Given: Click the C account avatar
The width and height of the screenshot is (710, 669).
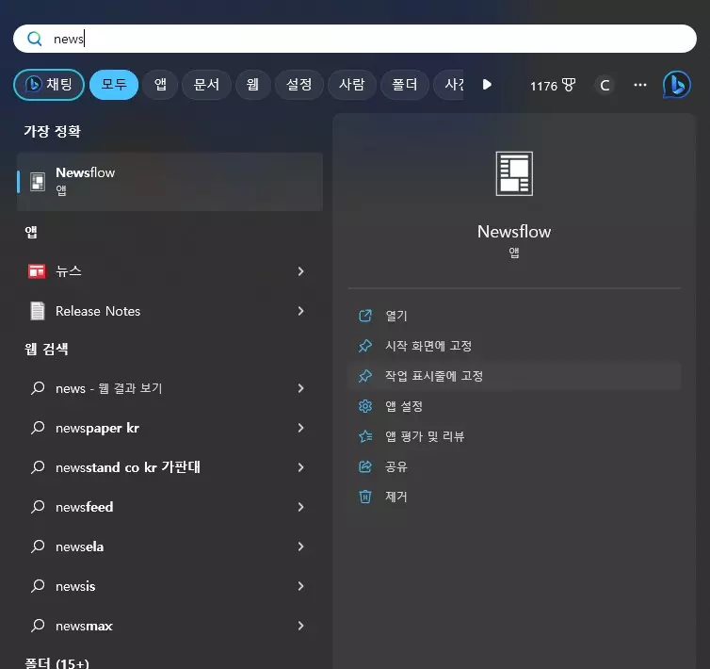Looking at the screenshot, I should point(605,85).
